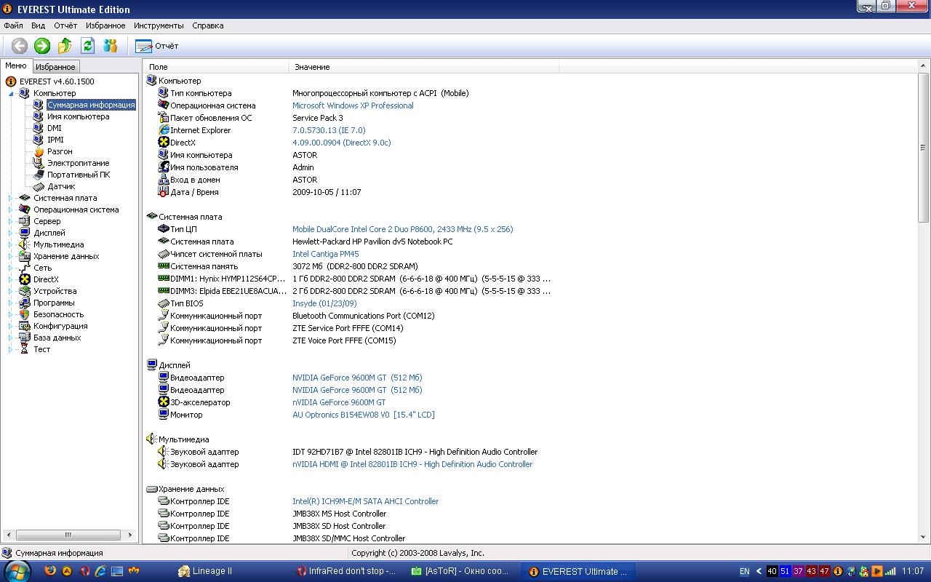Click the main list vertical scrollbar thumb

coord(924,148)
